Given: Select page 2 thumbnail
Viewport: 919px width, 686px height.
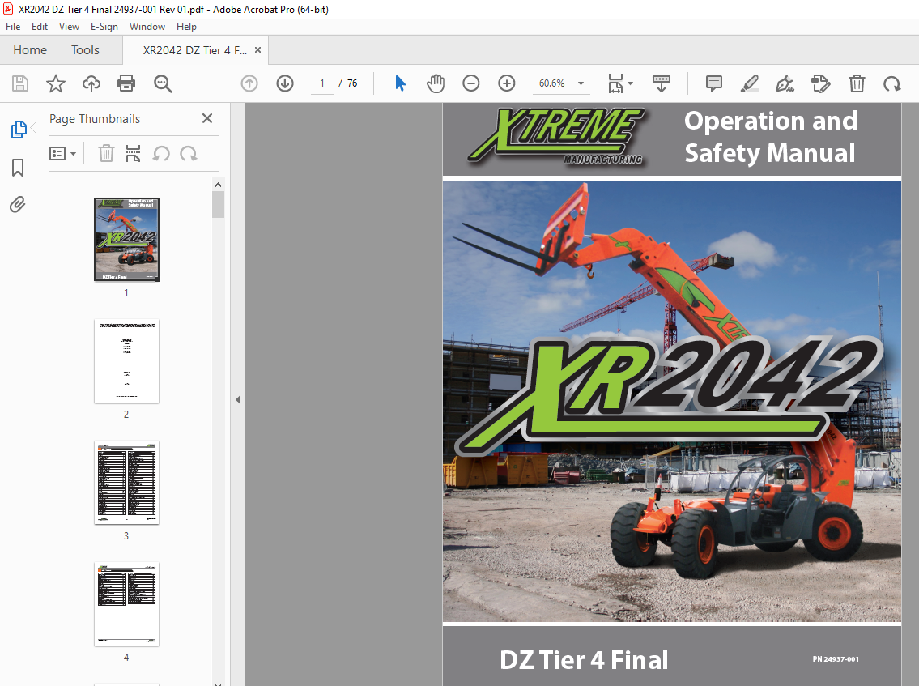Looking at the screenshot, I should 126,361.
